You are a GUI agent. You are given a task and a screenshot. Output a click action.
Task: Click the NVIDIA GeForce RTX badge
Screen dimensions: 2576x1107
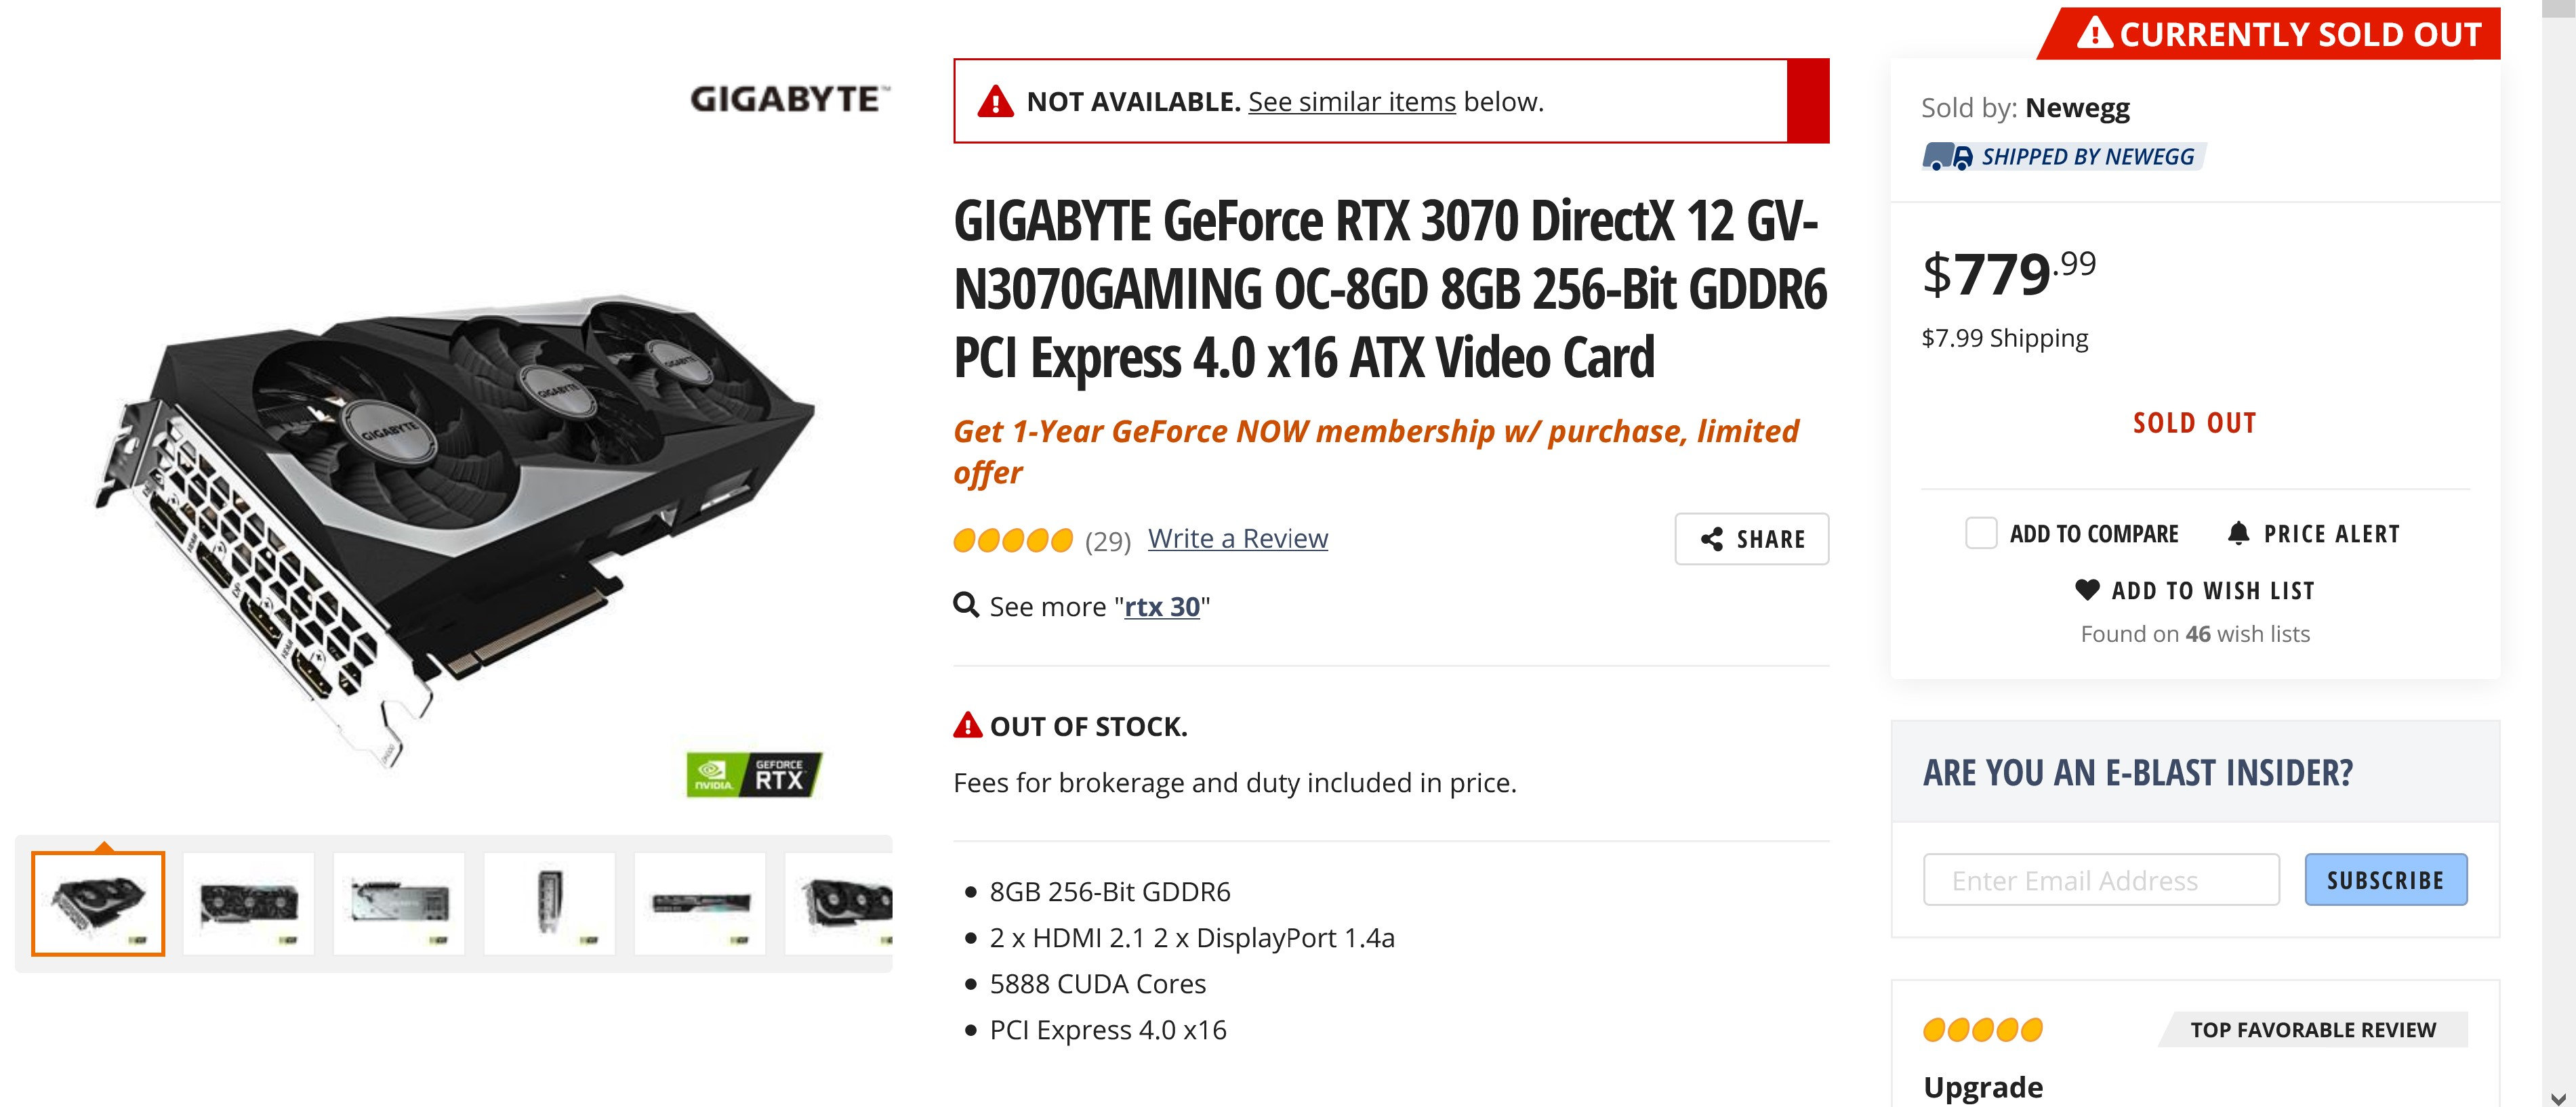[754, 775]
